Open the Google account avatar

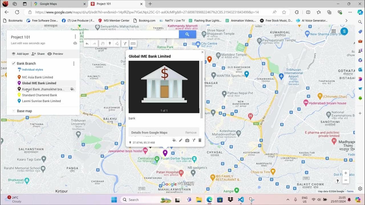(x=344, y=31)
